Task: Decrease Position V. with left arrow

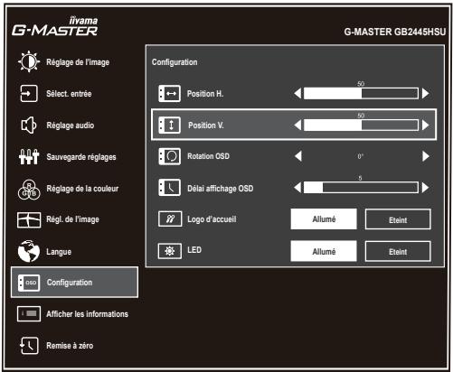Action: coord(297,125)
